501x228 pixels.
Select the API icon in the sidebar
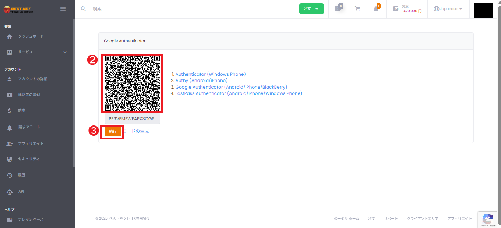(x=9, y=191)
